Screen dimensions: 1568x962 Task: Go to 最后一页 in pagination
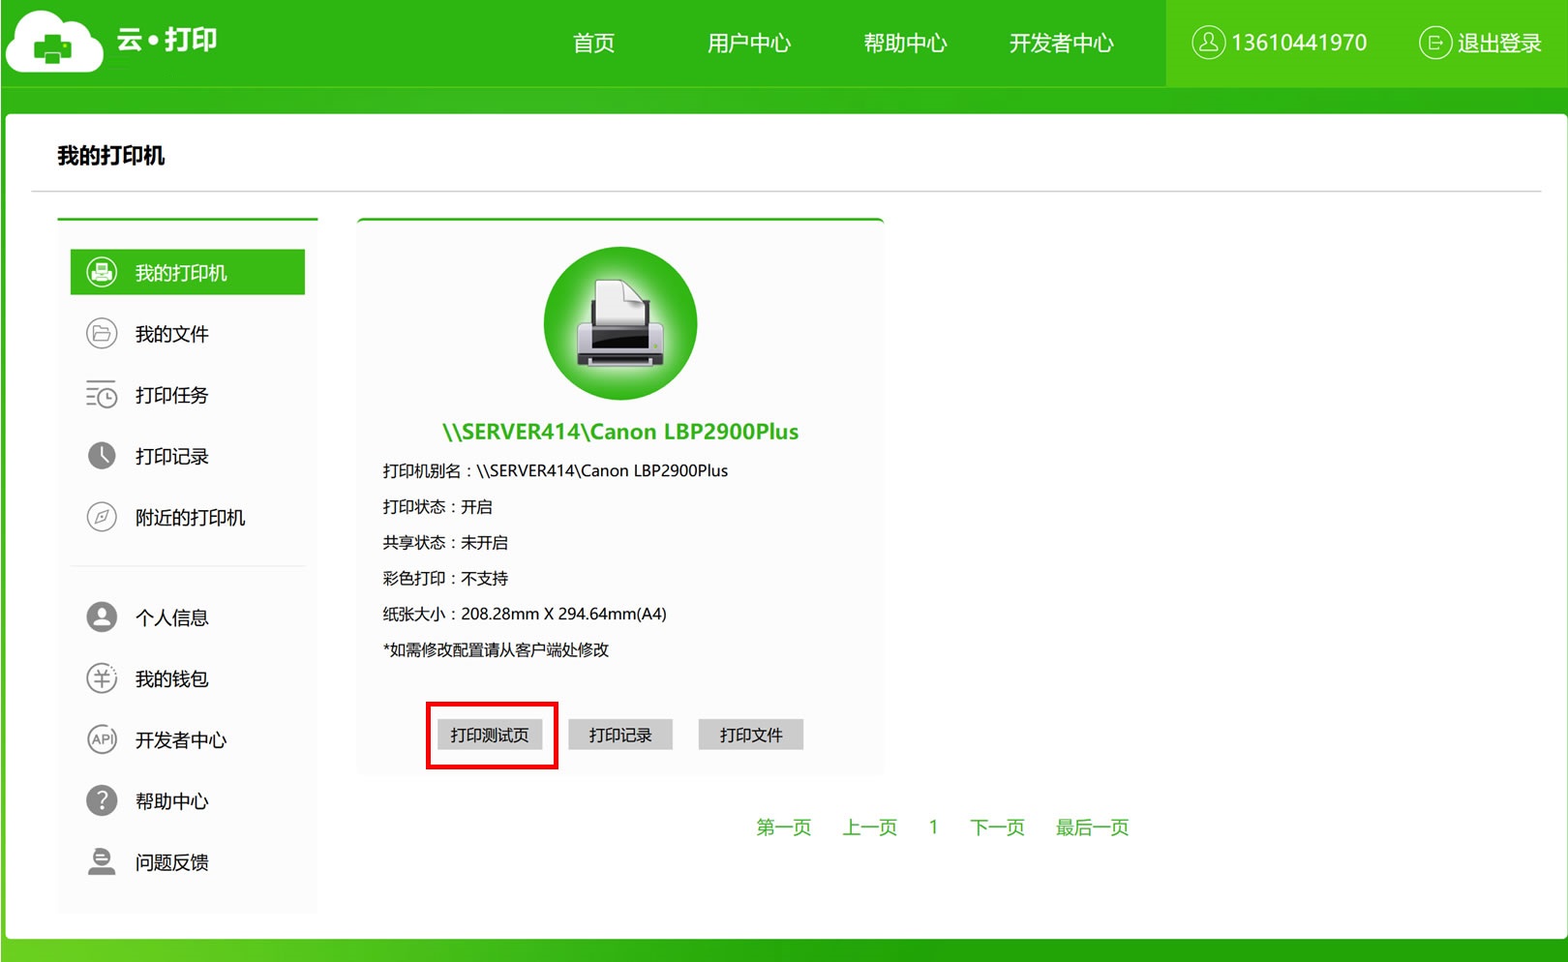coord(1090,827)
